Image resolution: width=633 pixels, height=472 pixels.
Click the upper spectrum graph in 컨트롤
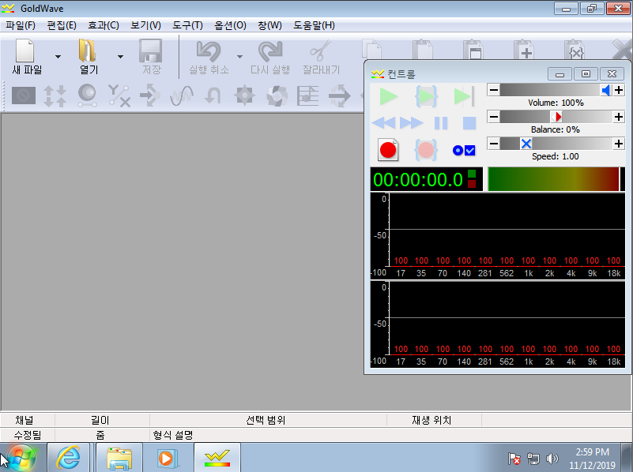pos(497,236)
